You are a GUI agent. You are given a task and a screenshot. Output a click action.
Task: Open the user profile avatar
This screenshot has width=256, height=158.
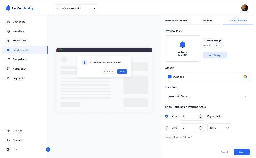[245, 8]
